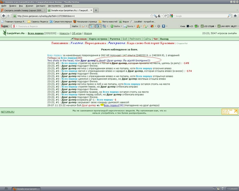This screenshot has height=191, width=239.
Task: Toggle the translate page toolbar button
Action: tap(98, 26)
